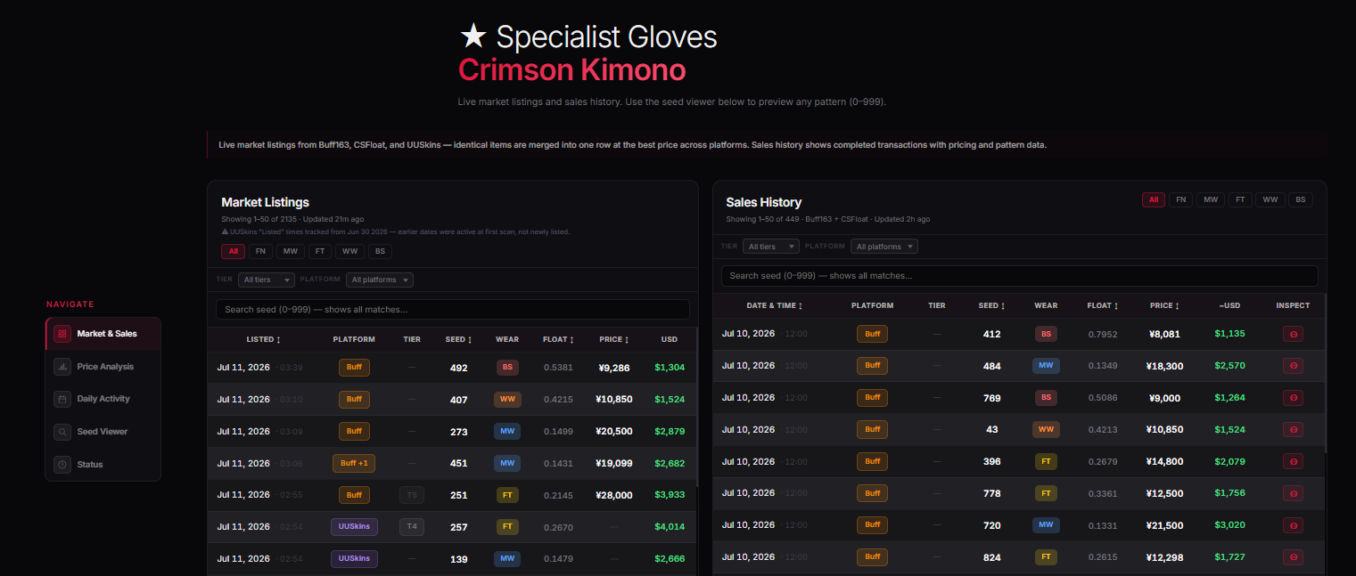
Task: Expand All platforms dropdown in Market Listings
Action: pyautogui.click(x=379, y=280)
